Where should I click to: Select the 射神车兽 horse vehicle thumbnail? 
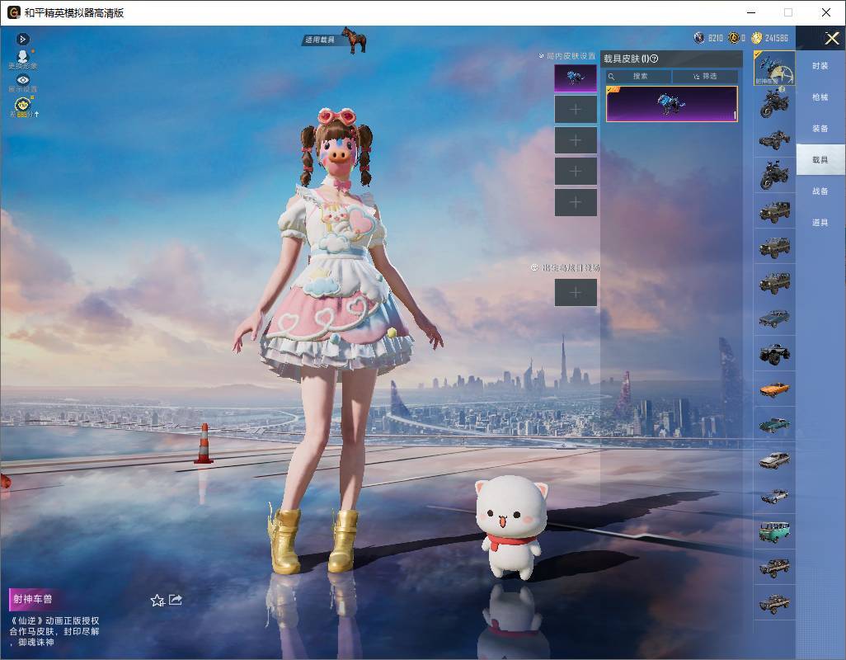[774, 68]
